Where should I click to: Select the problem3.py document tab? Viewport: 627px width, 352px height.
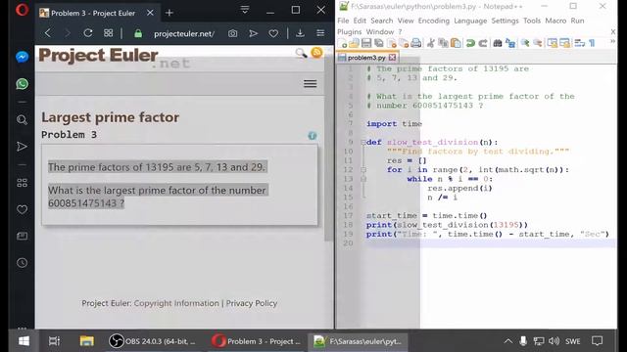coord(366,58)
